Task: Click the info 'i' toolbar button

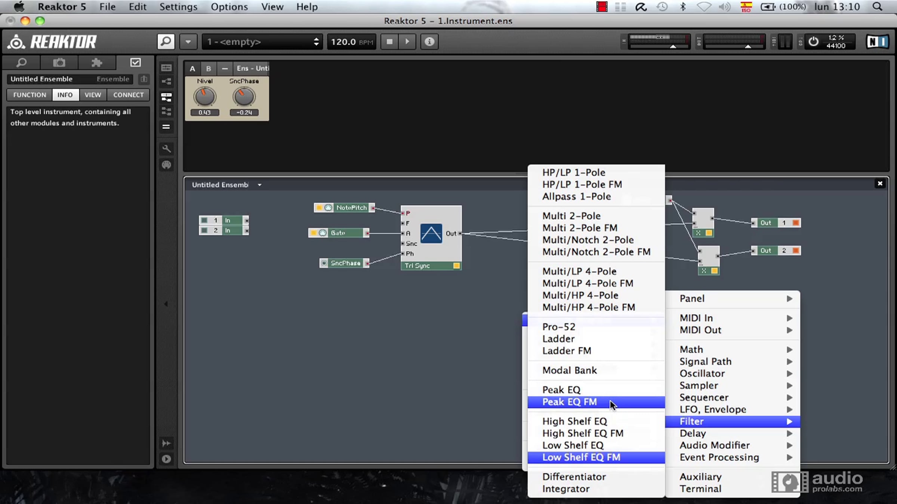Action: 429,41
